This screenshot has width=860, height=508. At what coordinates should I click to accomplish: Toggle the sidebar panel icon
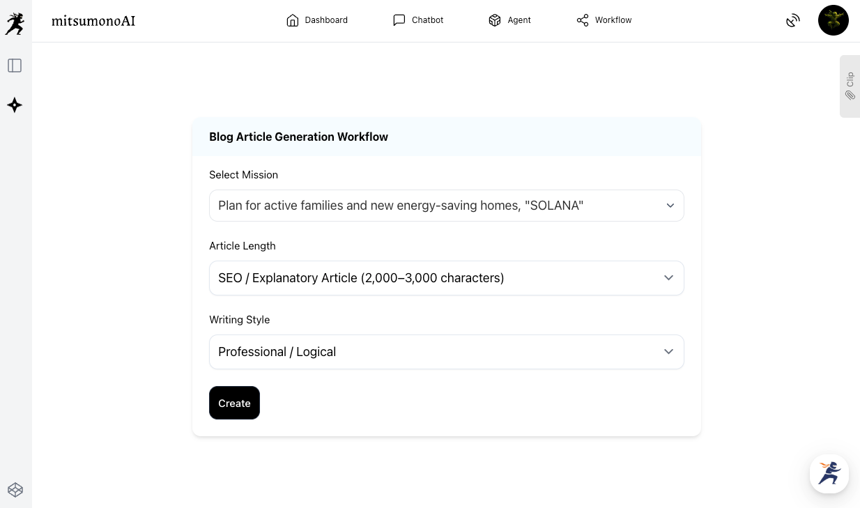[x=15, y=66]
